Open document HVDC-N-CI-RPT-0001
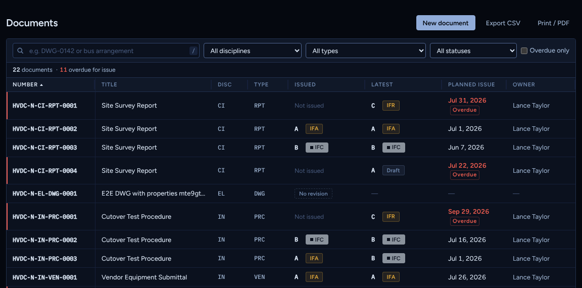 pyautogui.click(x=44, y=106)
